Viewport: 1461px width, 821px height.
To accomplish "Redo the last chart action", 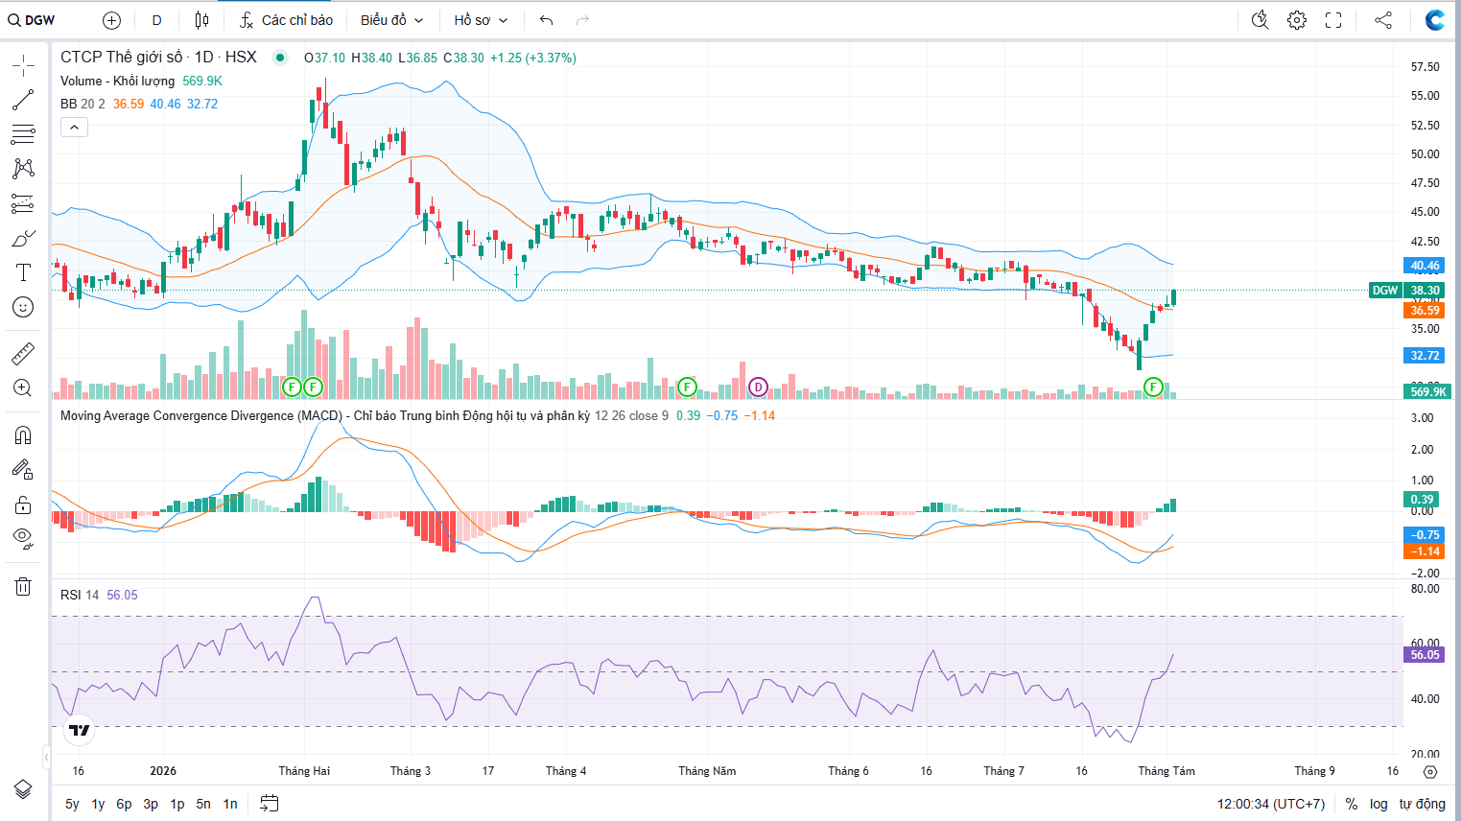I will coord(582,20).
